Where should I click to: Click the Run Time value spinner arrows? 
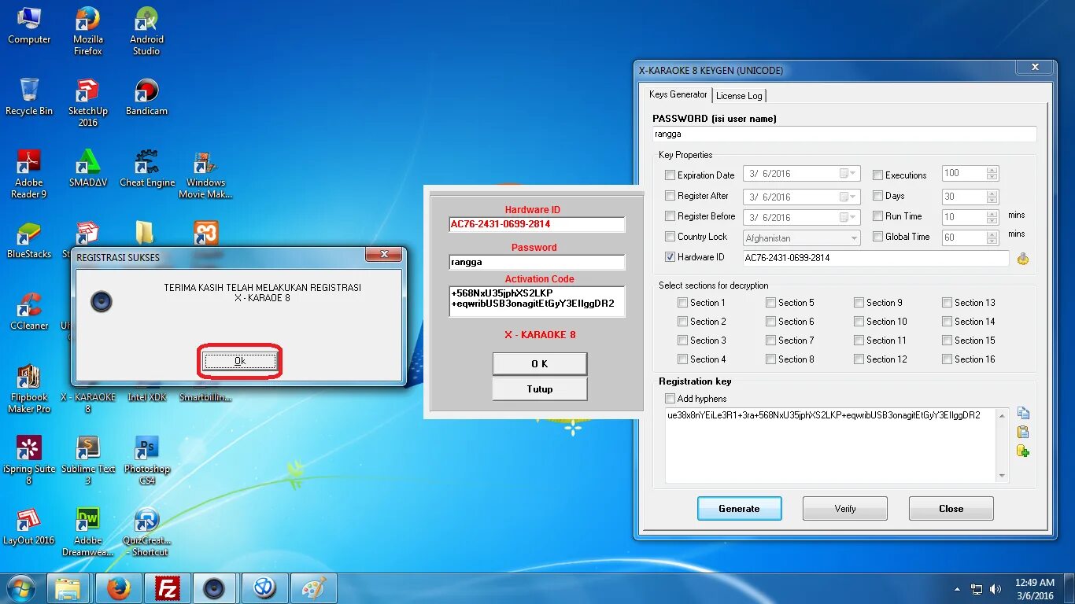(992, 217)
